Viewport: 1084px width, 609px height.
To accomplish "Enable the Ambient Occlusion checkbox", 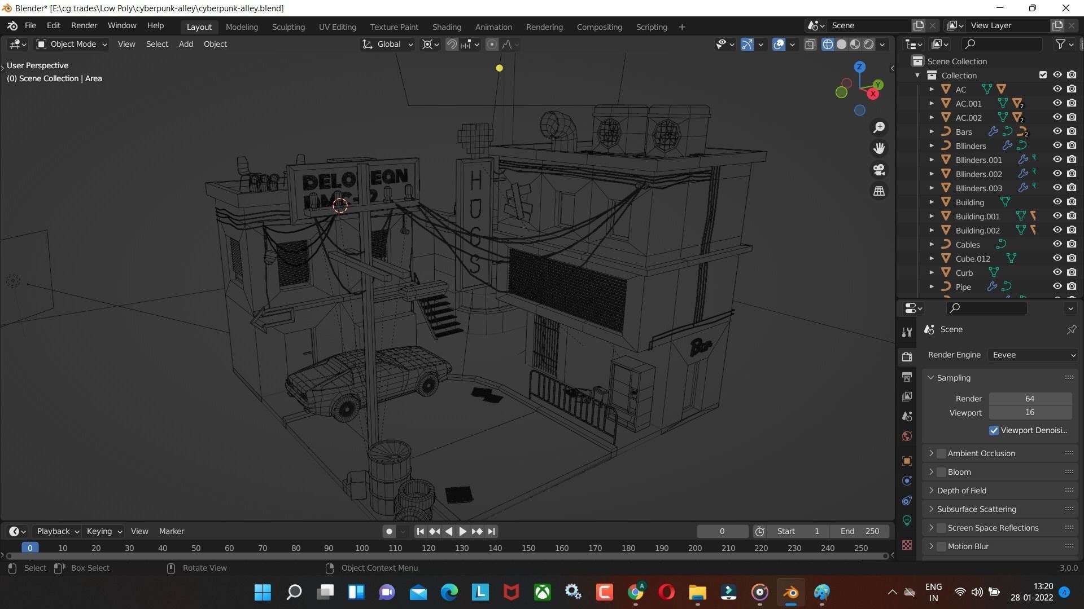I will click(x=941, y=453).
